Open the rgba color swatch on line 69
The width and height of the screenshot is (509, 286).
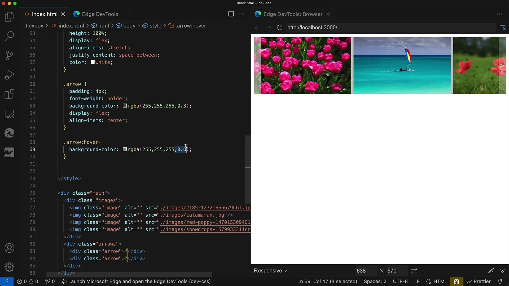tap(125, 149)
